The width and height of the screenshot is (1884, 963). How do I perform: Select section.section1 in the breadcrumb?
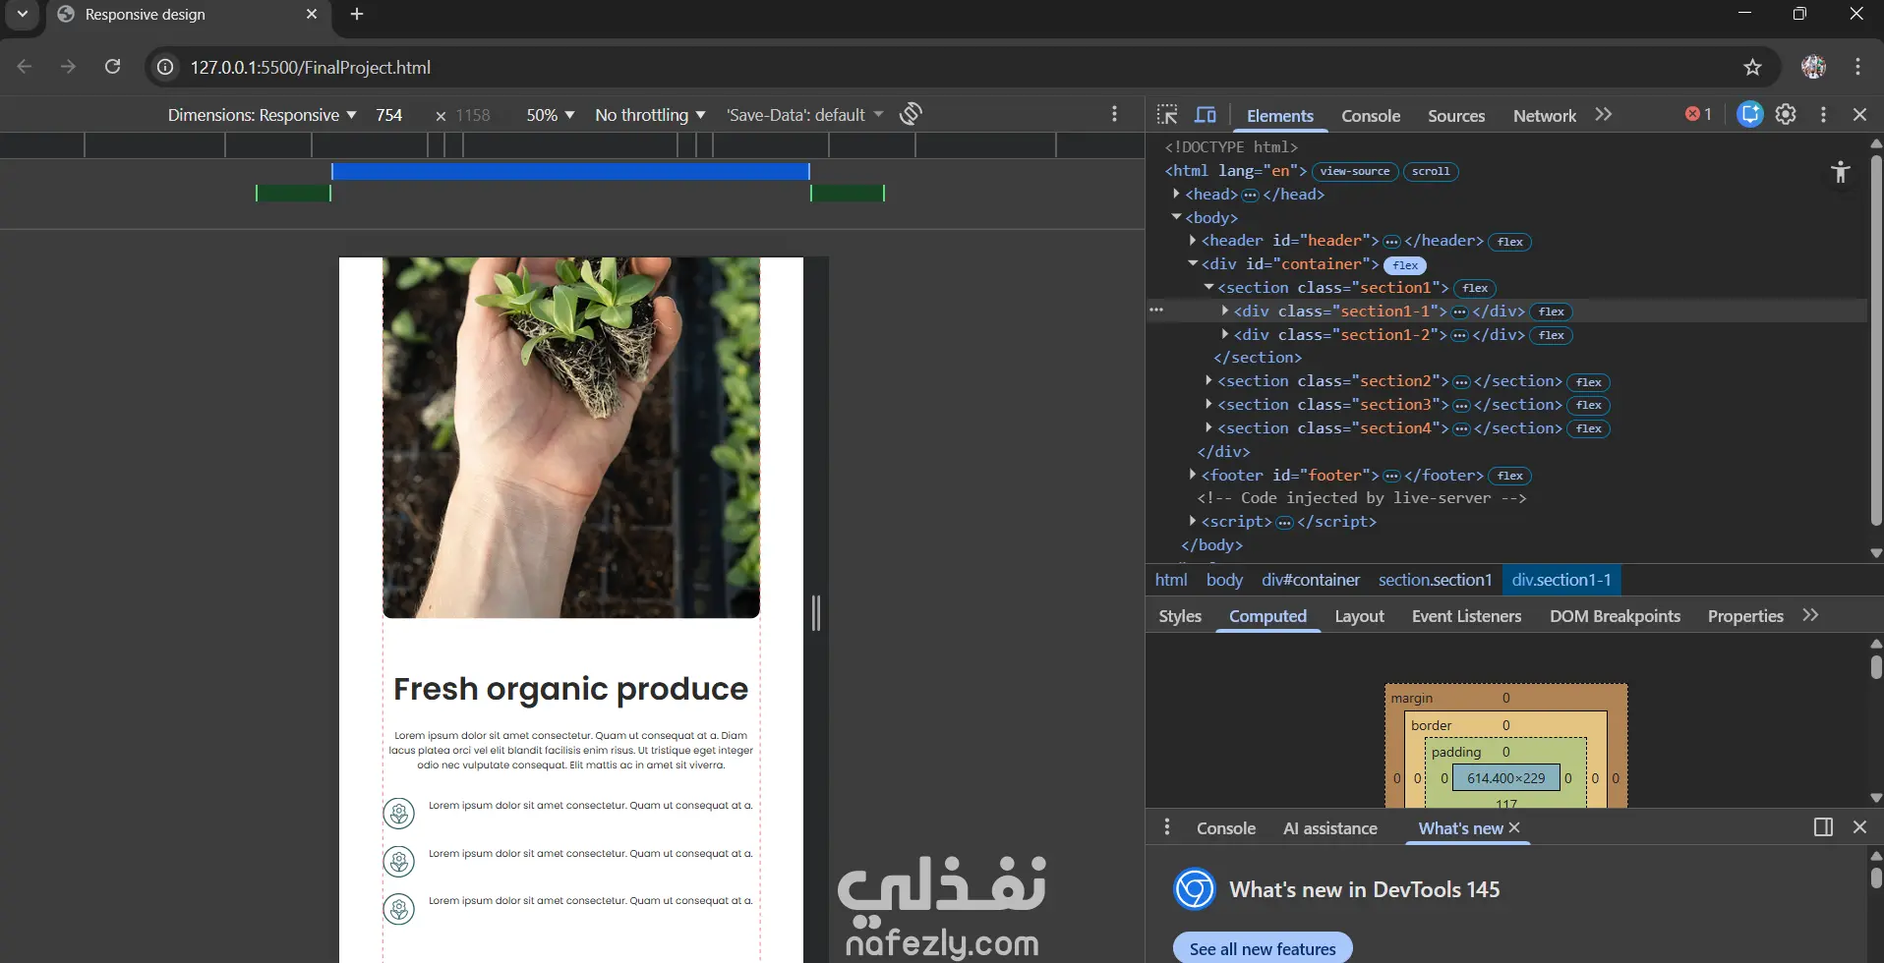pyautogui.click(x=1435, y=580)
